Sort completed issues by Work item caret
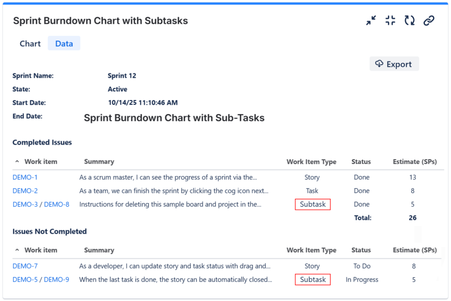Screen dimensions: 451x301 (x=17, y=162)
